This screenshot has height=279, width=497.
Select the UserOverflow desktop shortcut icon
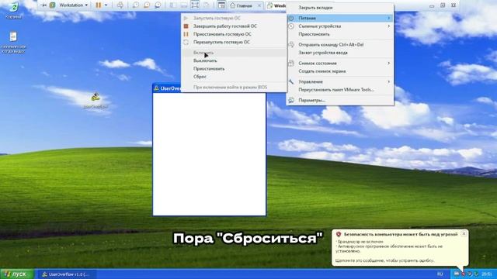96,100
